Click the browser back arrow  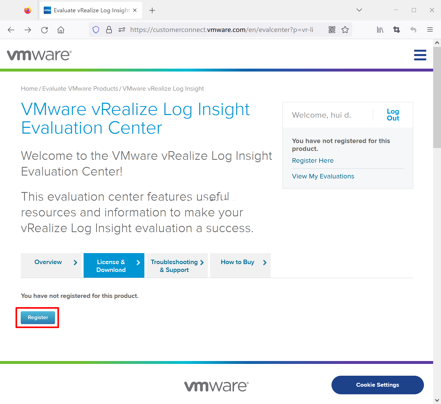11,30
